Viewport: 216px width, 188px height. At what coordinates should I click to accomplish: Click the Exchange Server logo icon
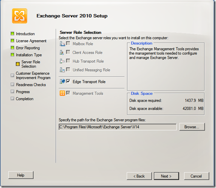click(20, 16)
